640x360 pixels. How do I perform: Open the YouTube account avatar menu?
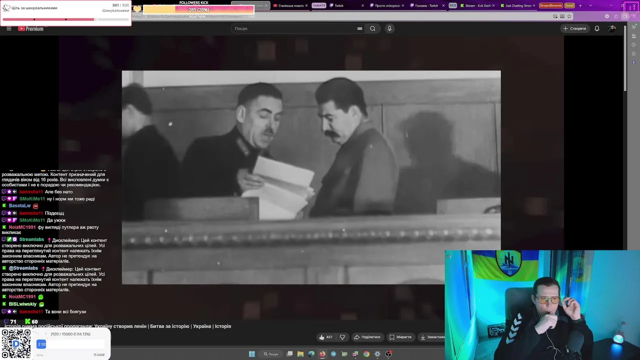pos(612,28)
